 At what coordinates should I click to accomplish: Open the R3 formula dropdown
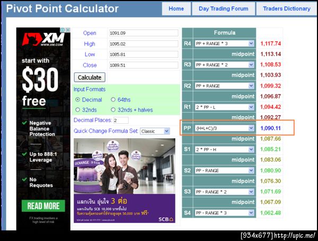[x=225, y=65]
